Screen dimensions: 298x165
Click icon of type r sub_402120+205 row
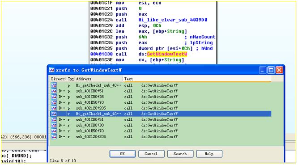(x=54, y=136)
